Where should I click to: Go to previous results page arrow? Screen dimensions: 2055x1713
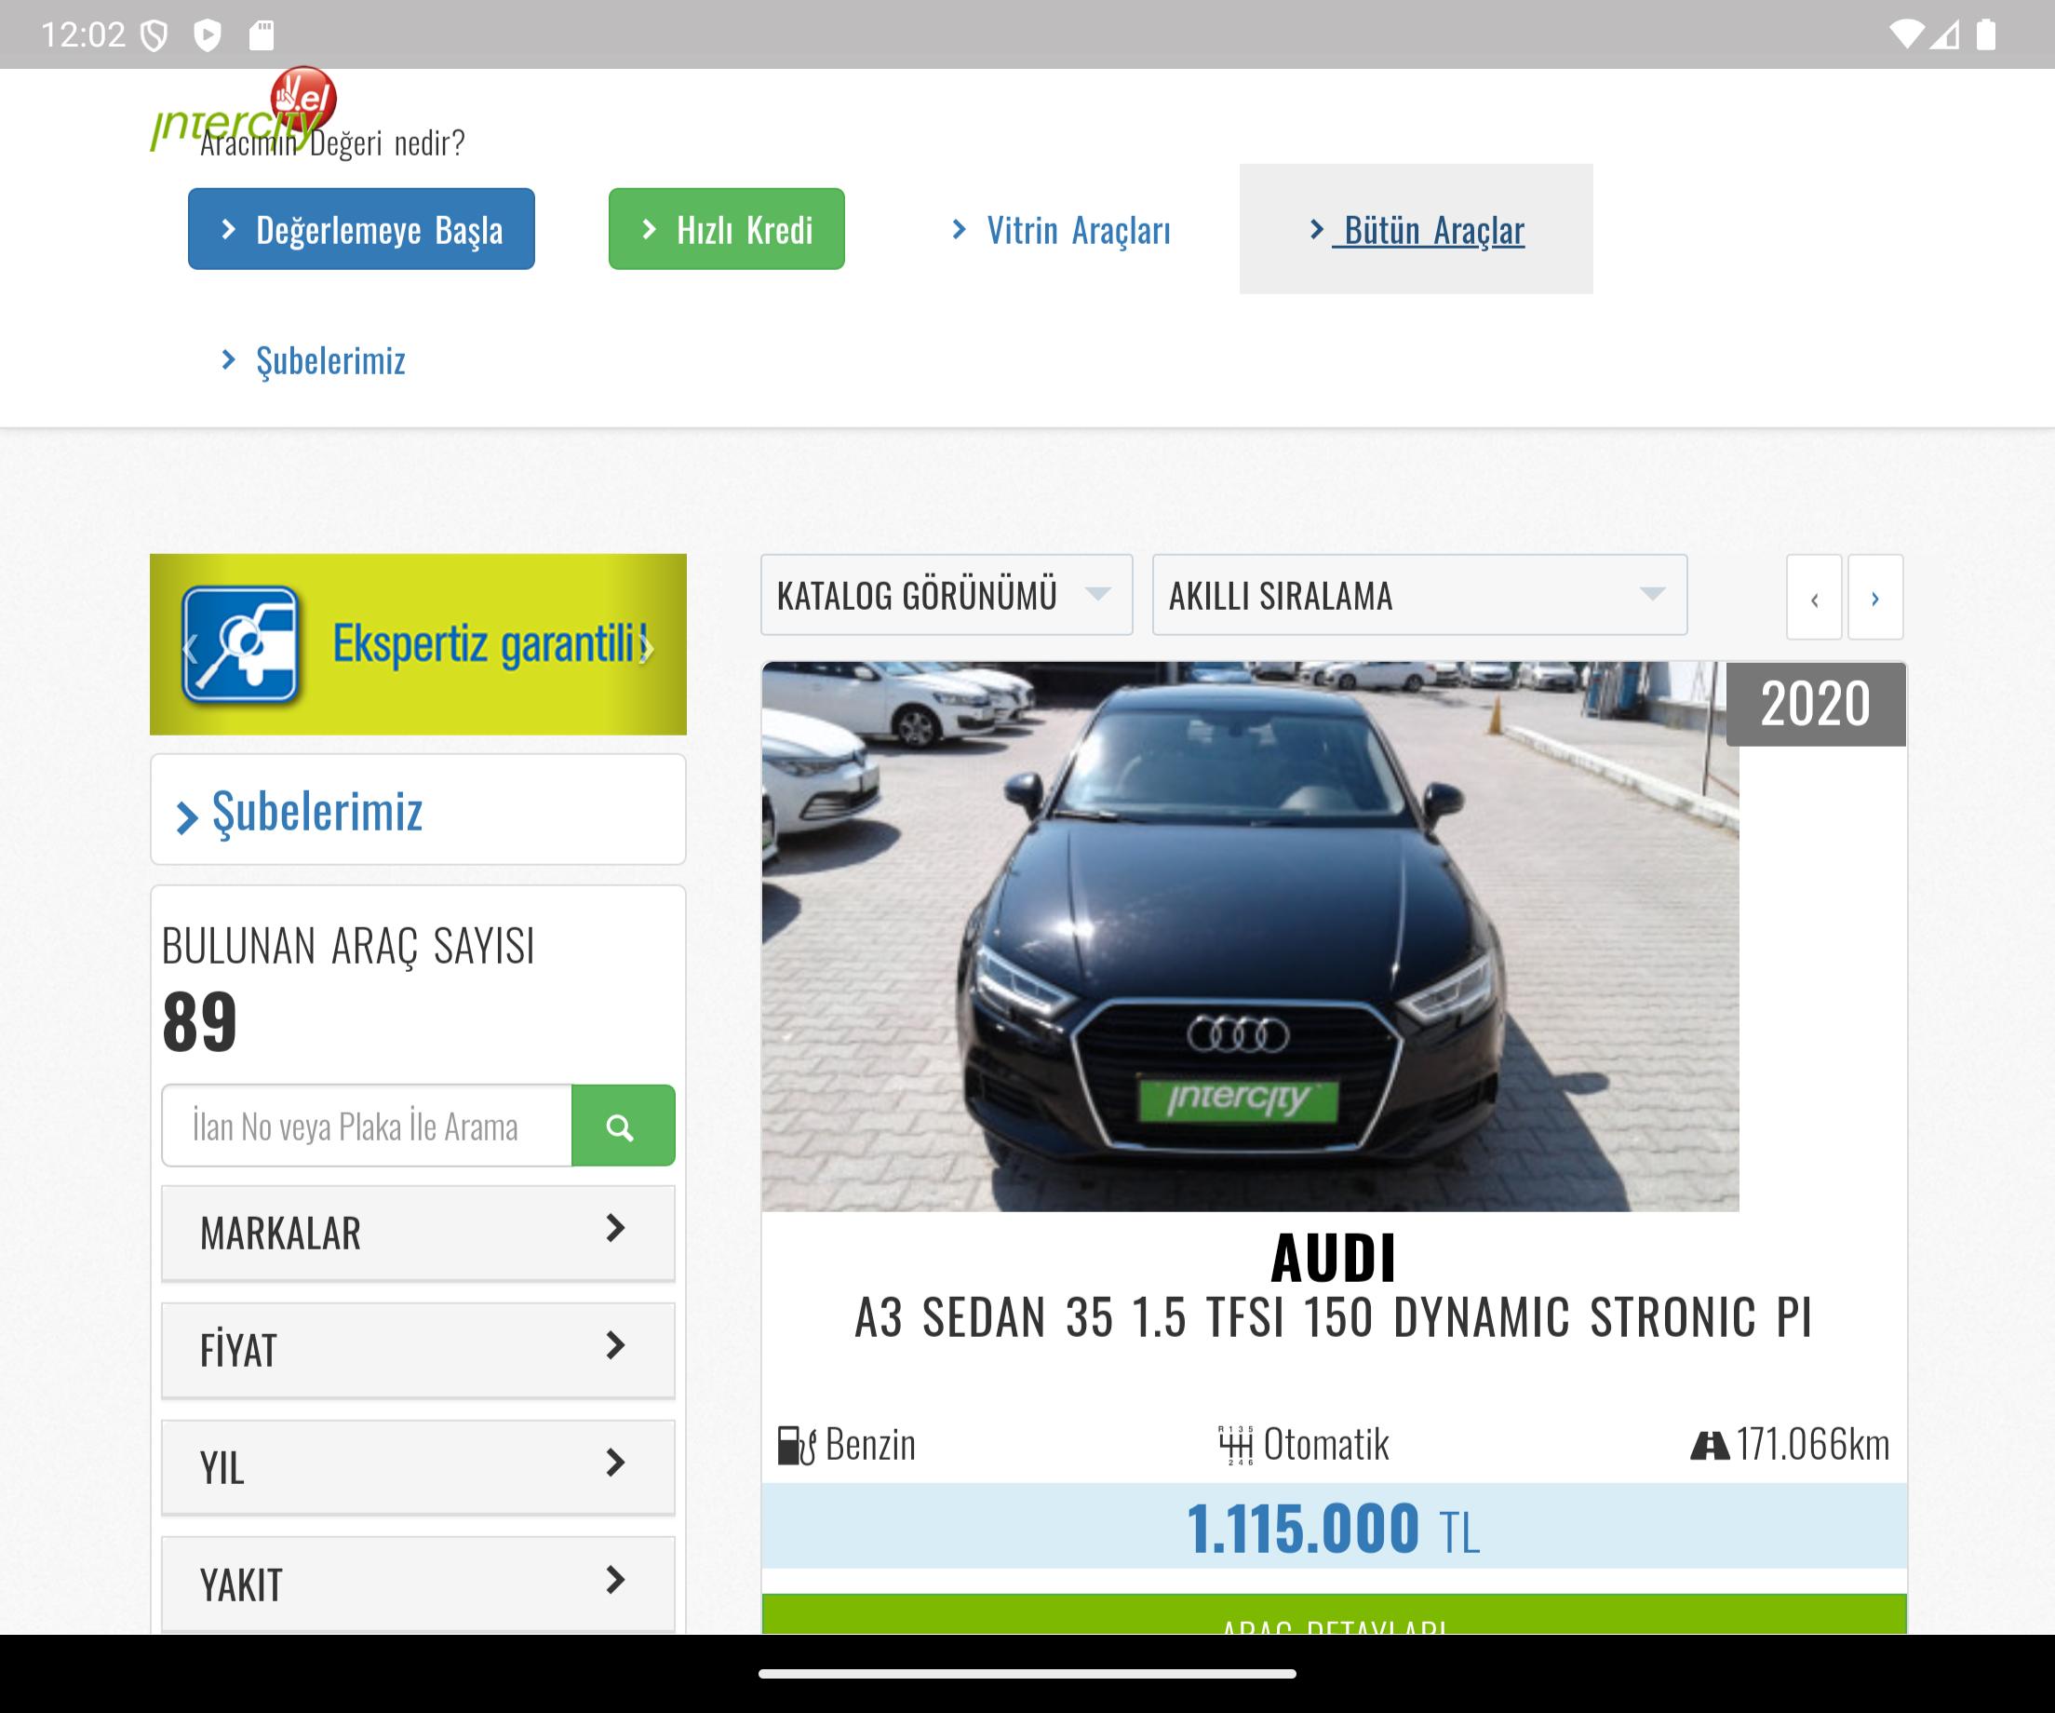1814,597
